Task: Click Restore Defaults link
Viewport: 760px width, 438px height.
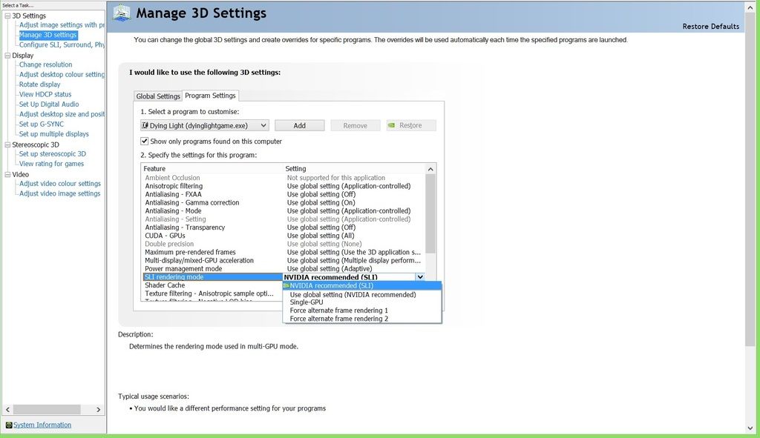Action: click(710, 27)
